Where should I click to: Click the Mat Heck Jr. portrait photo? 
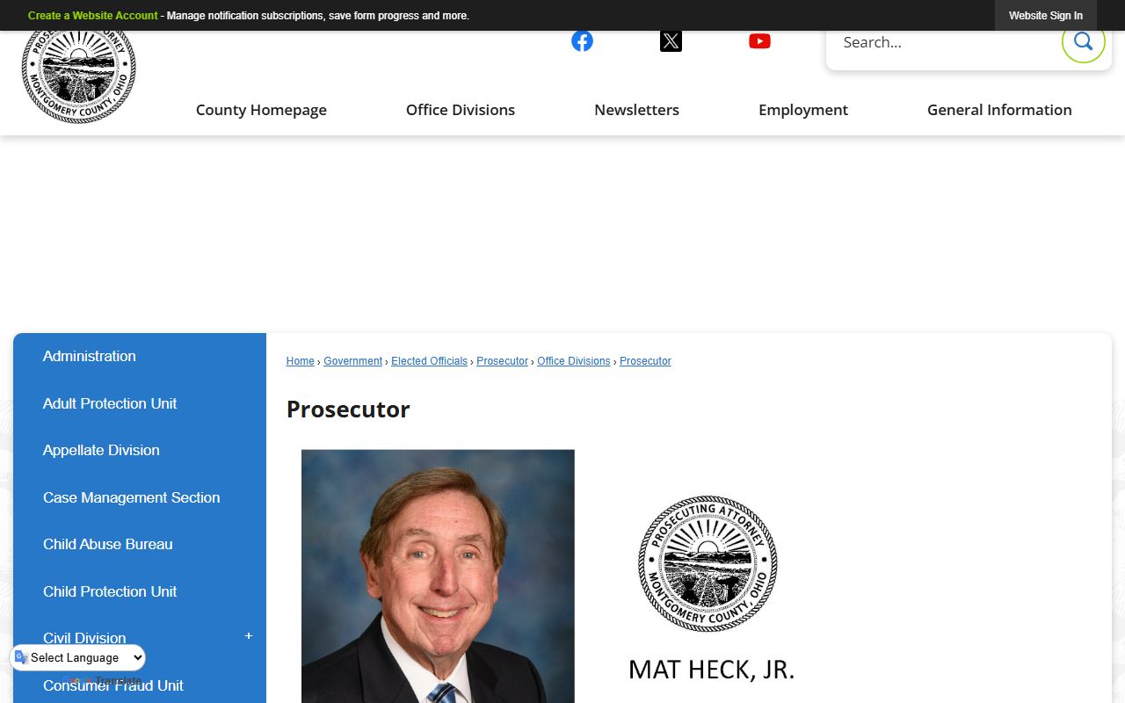438,576
